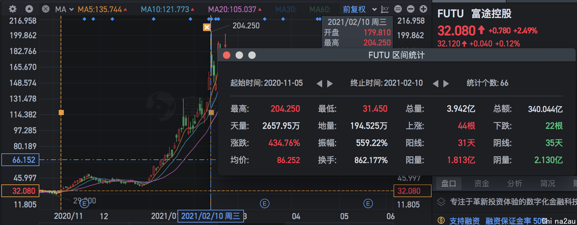Open the 分析 tab
Viewport: 577px width, 225px height.
click(515, 183)
